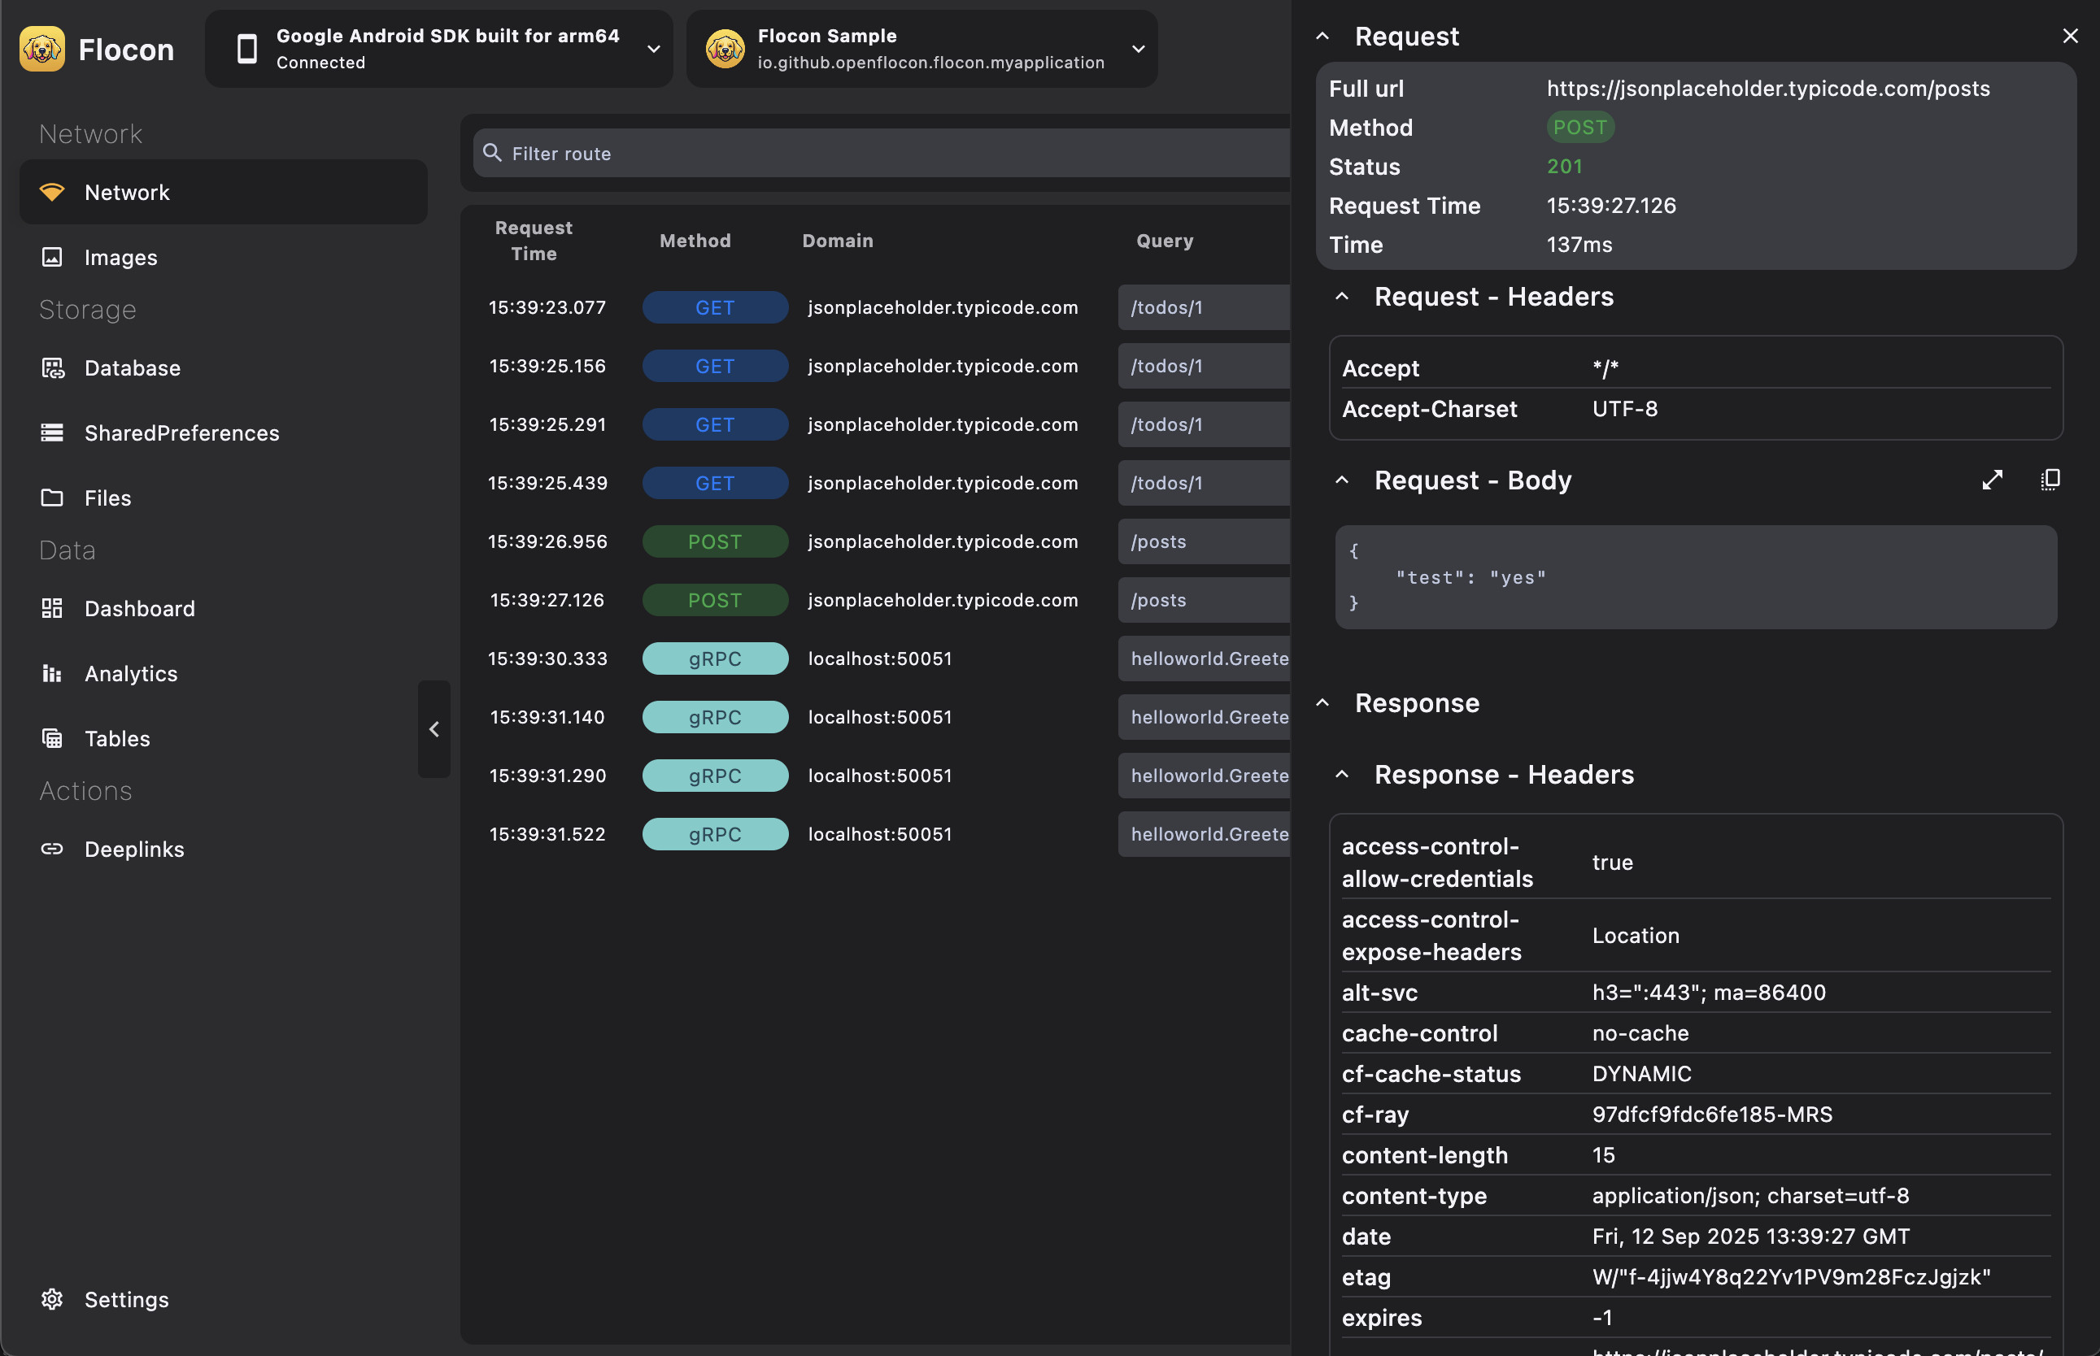2100x1356 pixels.
Task: Collapse the Request - Body section
Action: click(x=1341, y=480)
